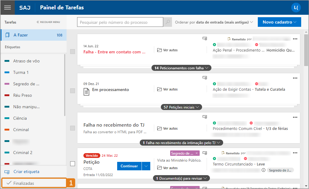The image size is (309, 189).
Task: Check the checkbox on the first task card
Action: pos(72,52)
